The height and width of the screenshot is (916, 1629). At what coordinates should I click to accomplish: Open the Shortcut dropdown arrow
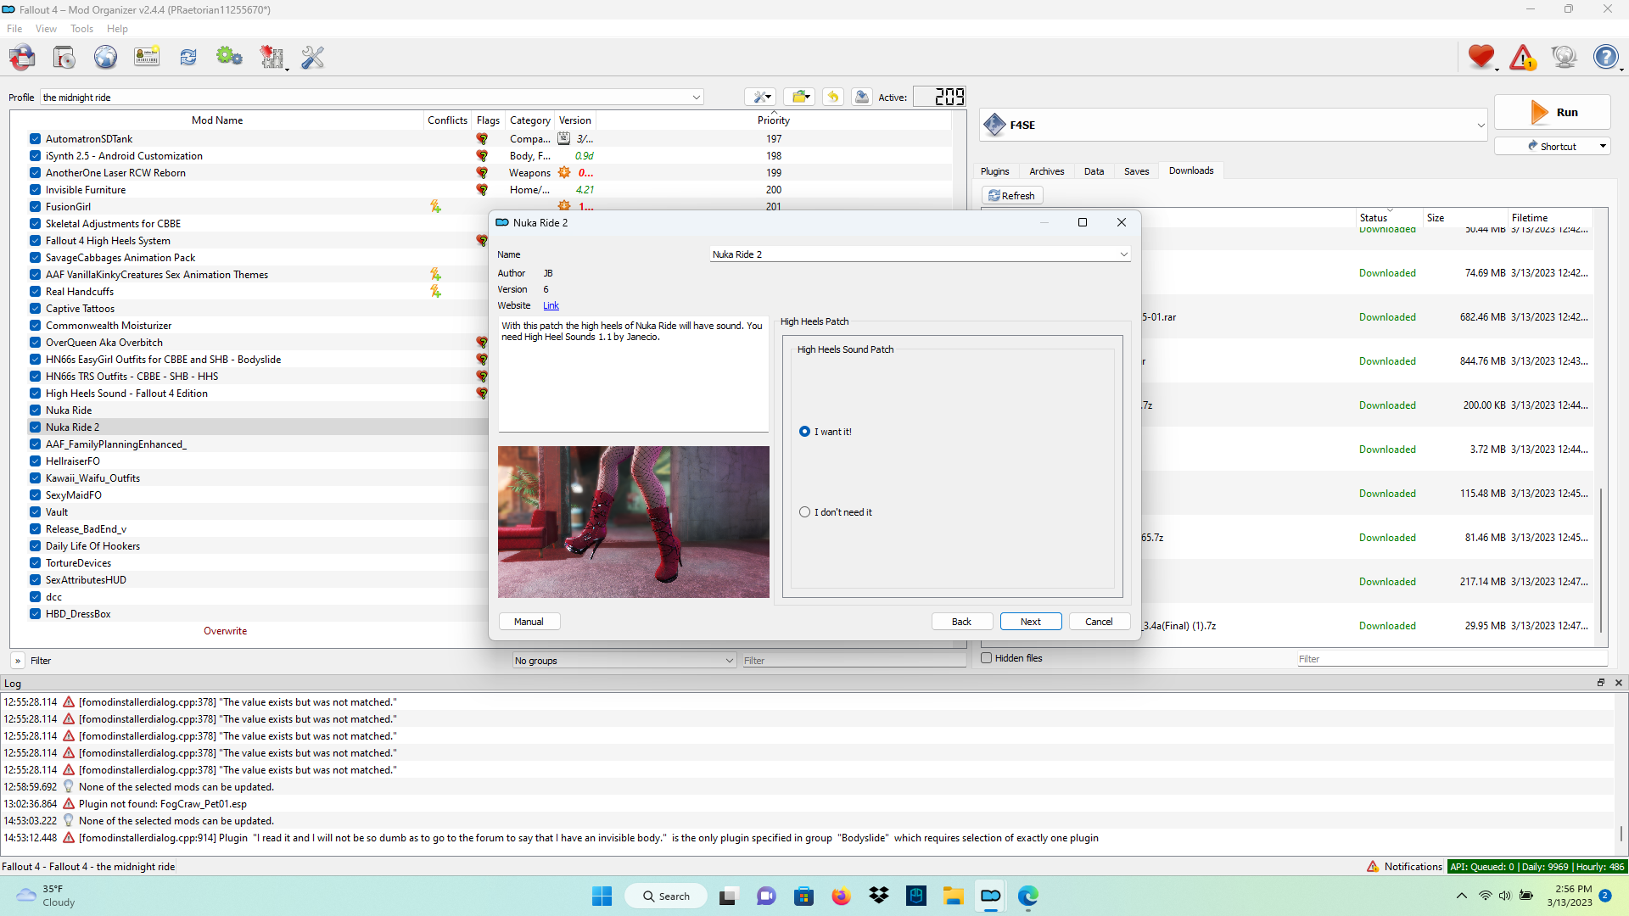click(x=1603, y=146)
